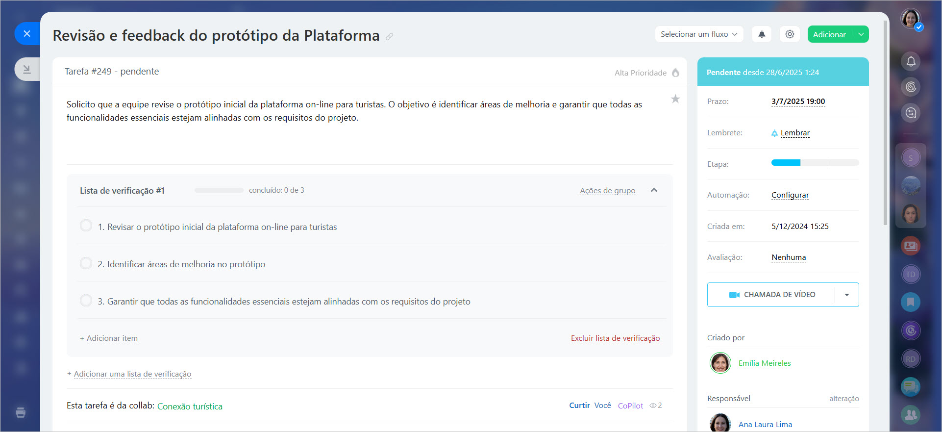Click Nenhuma next to Avaliação
This screenshot has width=942, height=432.
[x=789, y=257]
